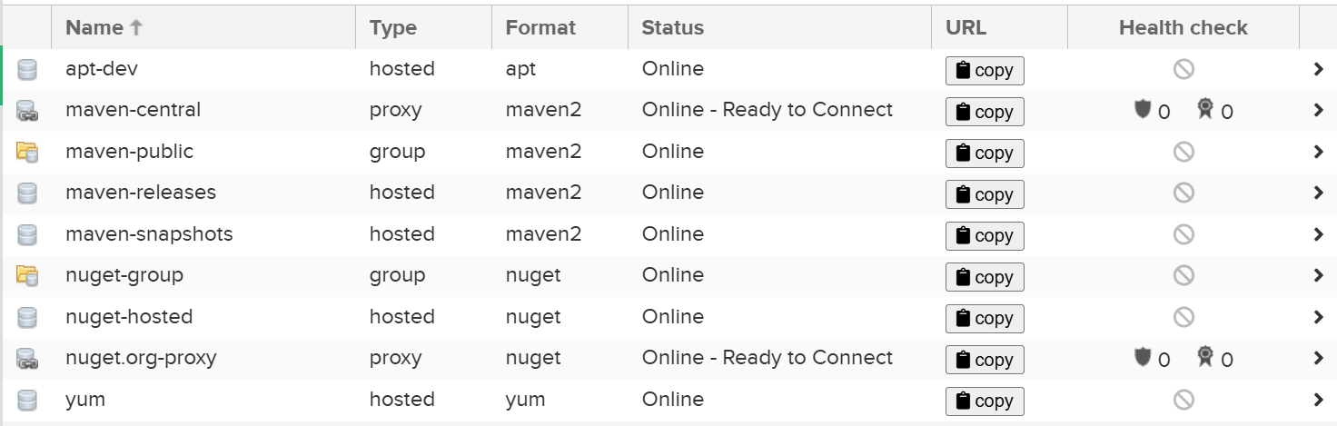Open details arrow for nuget-hosted
The height and width of the screenshot is (426, 1337).
pyautogui.click(x=1318, y=317)
